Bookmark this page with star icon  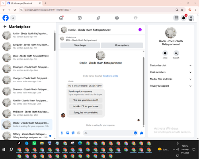182,10
